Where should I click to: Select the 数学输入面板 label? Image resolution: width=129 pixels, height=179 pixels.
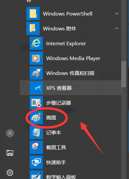[61, 177]
